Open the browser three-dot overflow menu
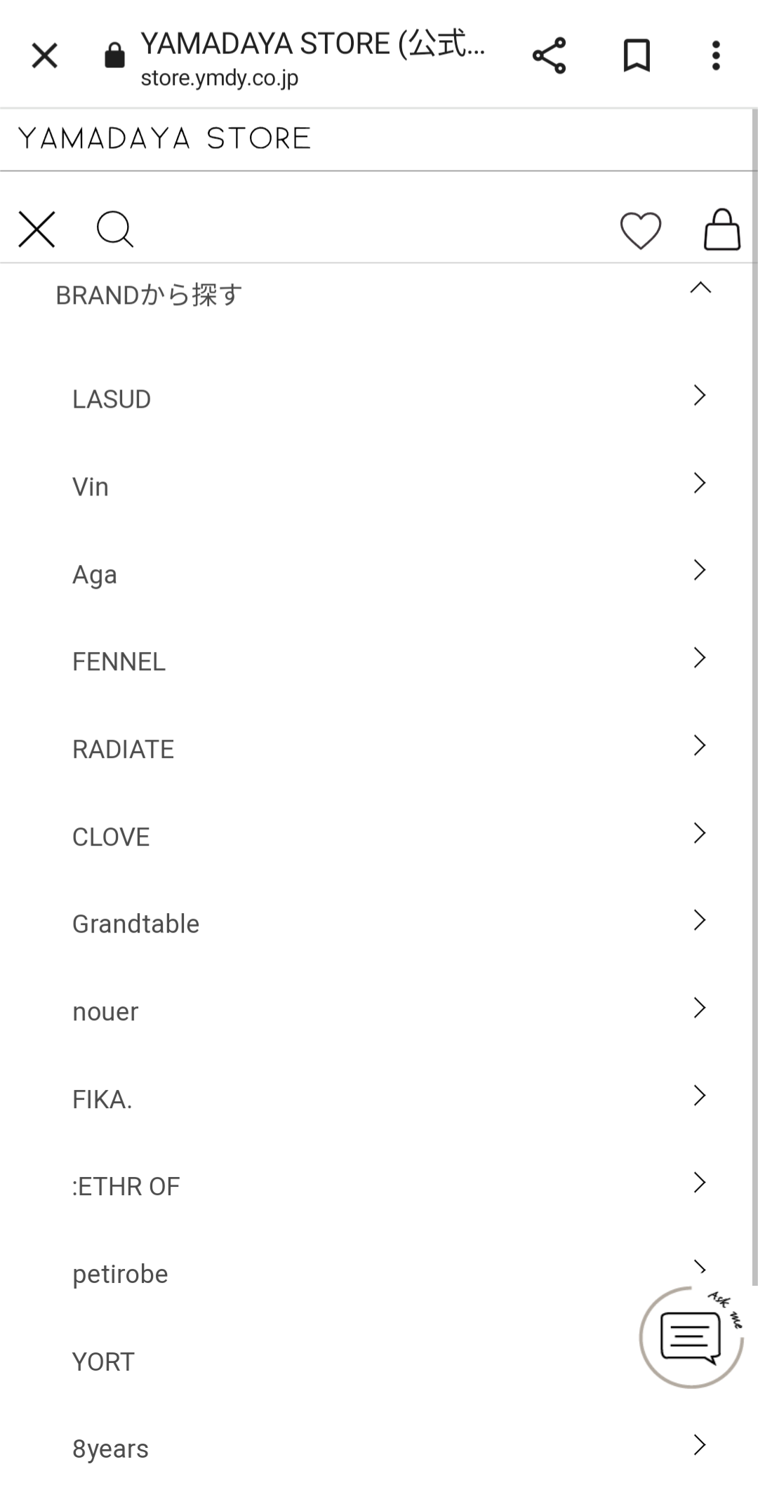758x1497 pixels. point(716,55)
